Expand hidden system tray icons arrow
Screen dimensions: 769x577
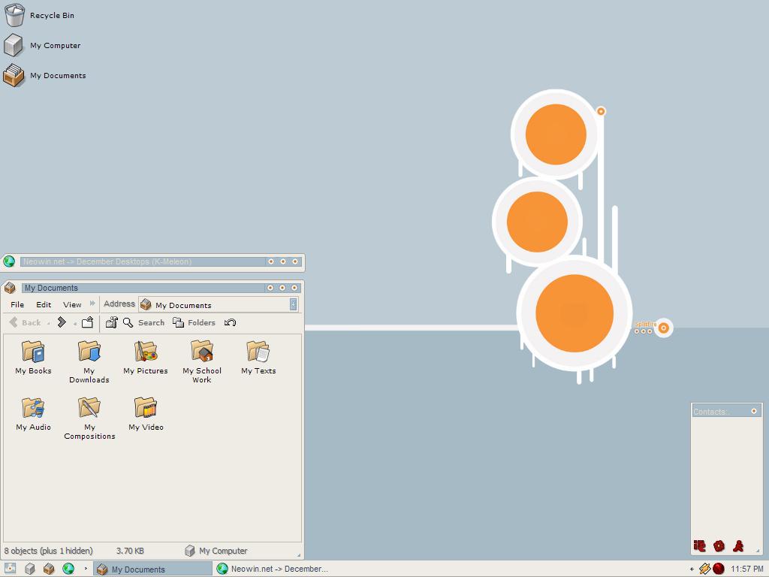(x=692, y=569)
